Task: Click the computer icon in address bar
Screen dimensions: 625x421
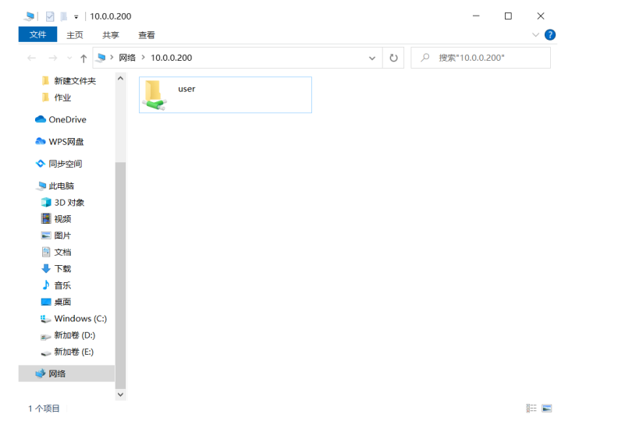Action: tap(101, 58)
